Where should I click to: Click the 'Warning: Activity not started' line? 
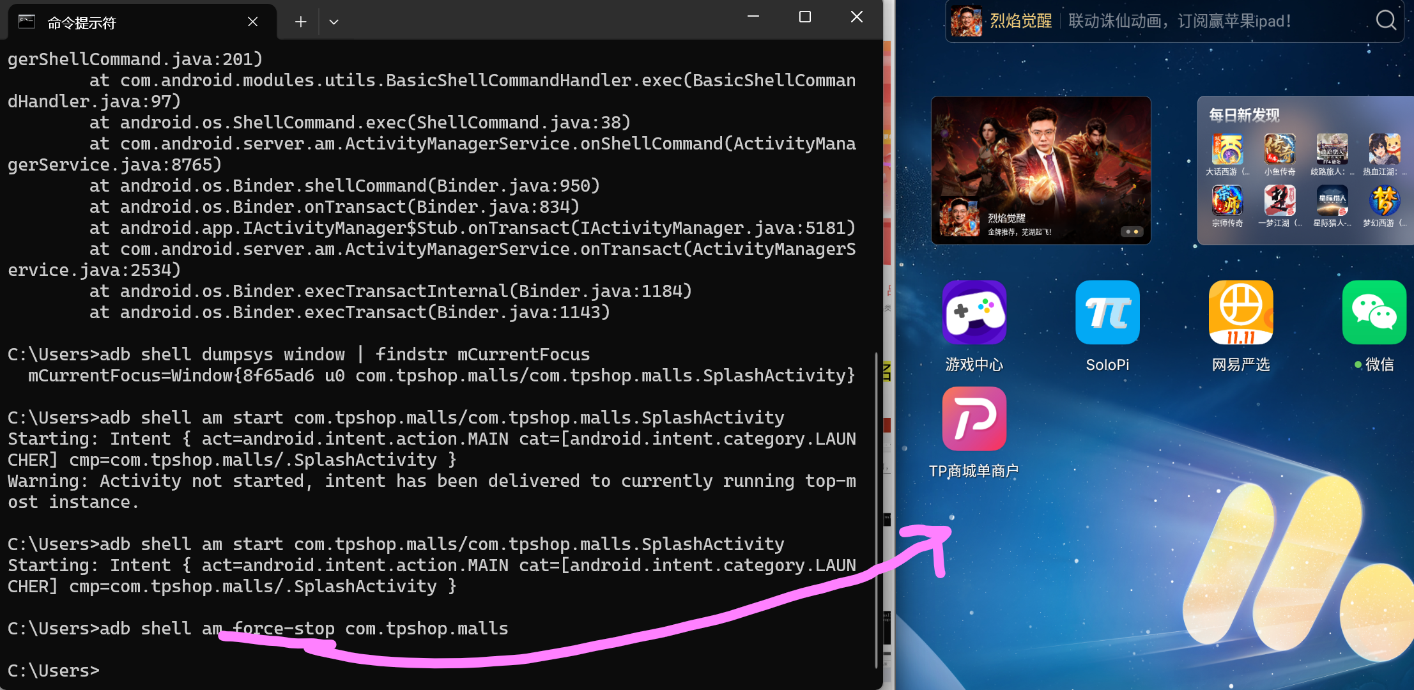(432, 491)
